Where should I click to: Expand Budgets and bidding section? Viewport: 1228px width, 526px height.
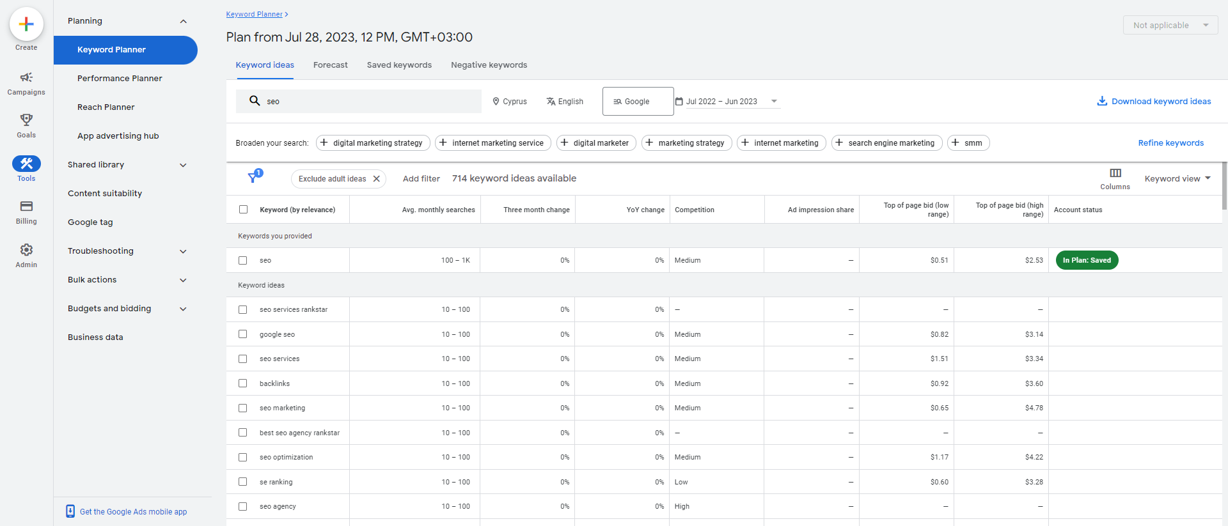pos(184,309)
